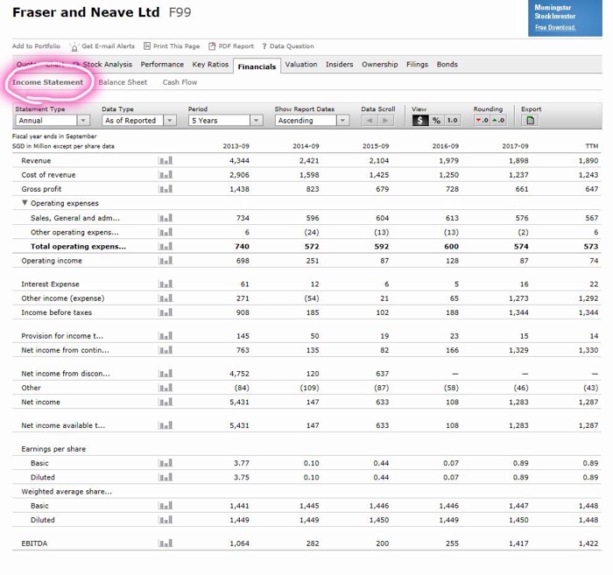Screen dimensions: 613x575
Task: Open the Filings tab
Action: coord(417,65)
